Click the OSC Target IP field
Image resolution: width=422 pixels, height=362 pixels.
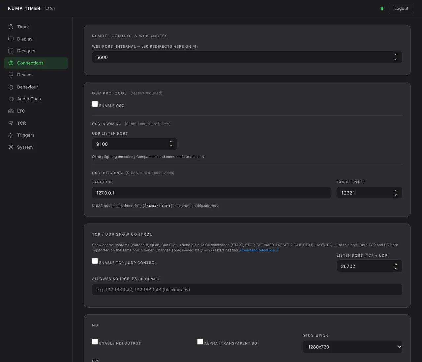tap(211, 193)
